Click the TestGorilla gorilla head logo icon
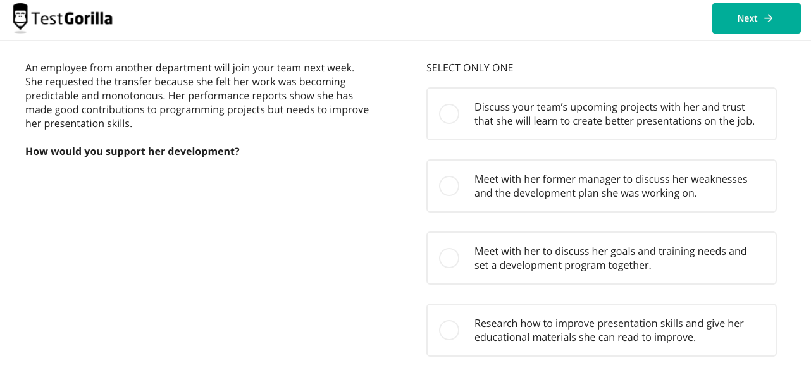The image size is (811, 370). point(21,17)
